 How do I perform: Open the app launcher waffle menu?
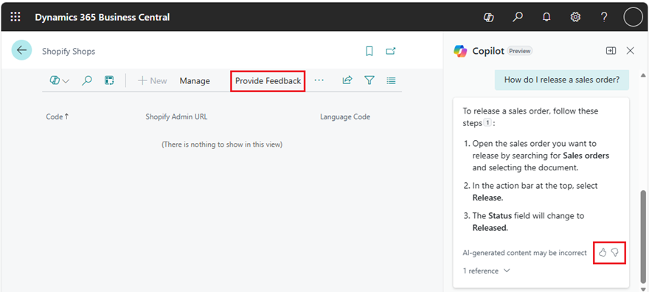(x=15, y=17)
